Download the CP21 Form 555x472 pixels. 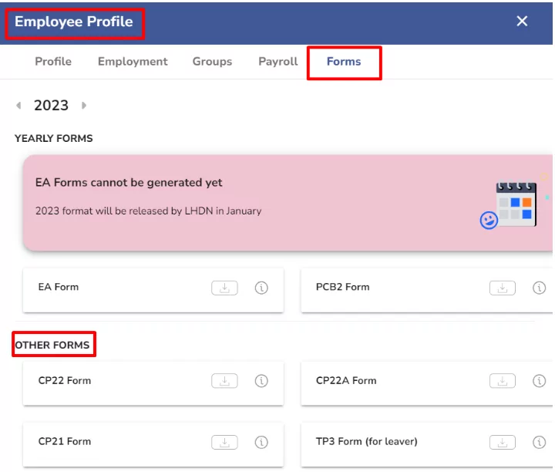(224, 442)
